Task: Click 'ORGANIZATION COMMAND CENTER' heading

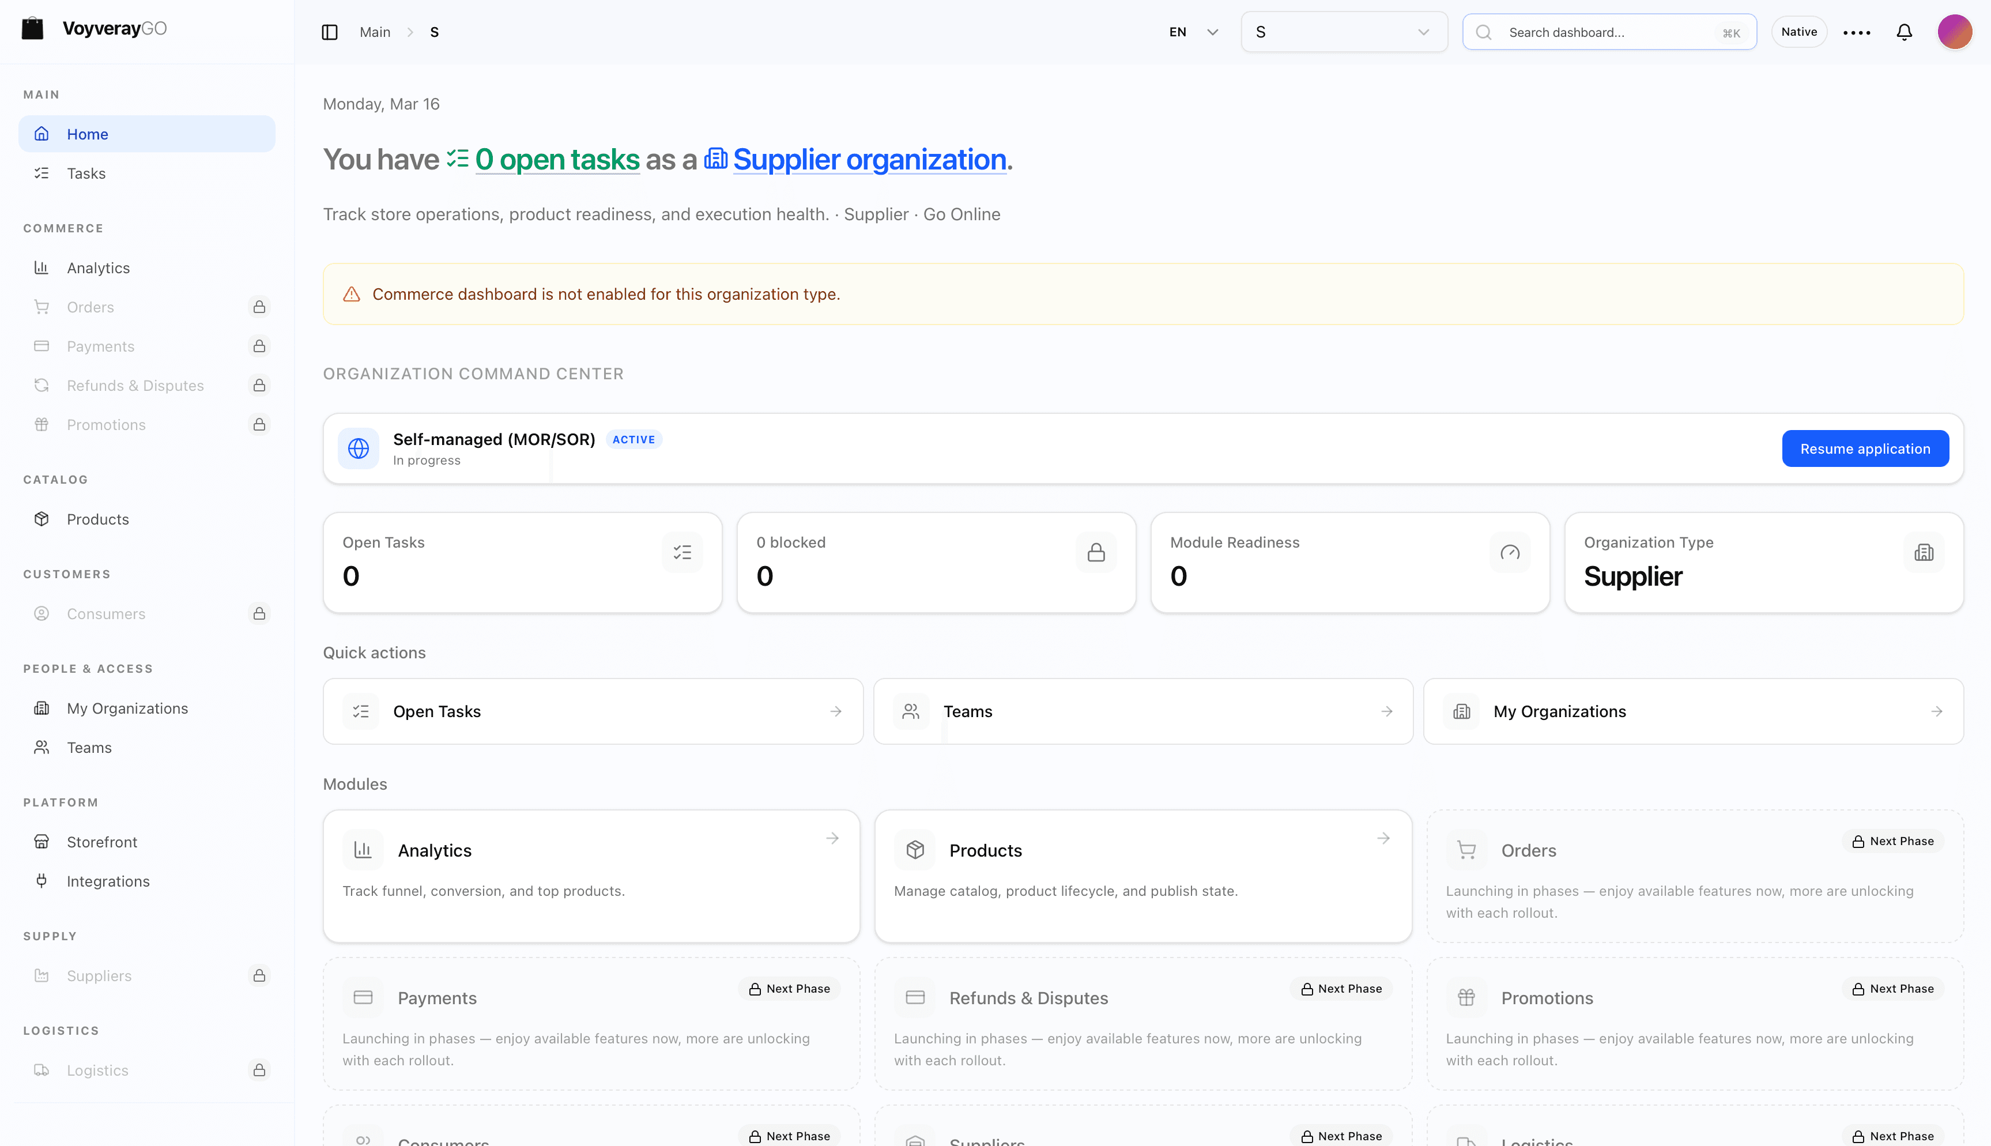Action: [x=473, y=374]
